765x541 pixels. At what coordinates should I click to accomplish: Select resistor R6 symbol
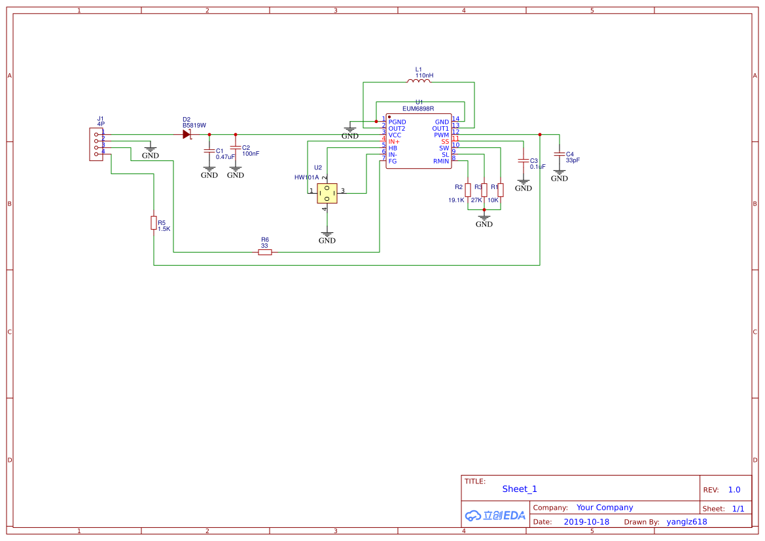point(265,253)
